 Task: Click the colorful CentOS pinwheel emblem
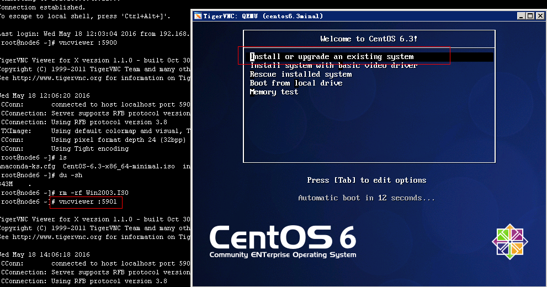(x=510, y=242)
